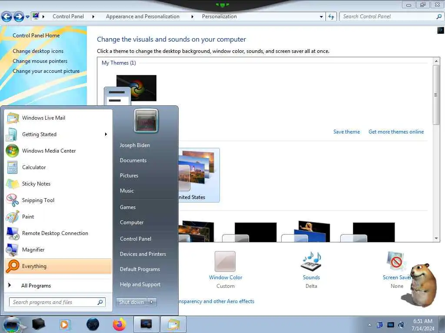Open the Sticky Notes icon
The width and height of the screenshot is (445, 333).
(x=12, y=184)
